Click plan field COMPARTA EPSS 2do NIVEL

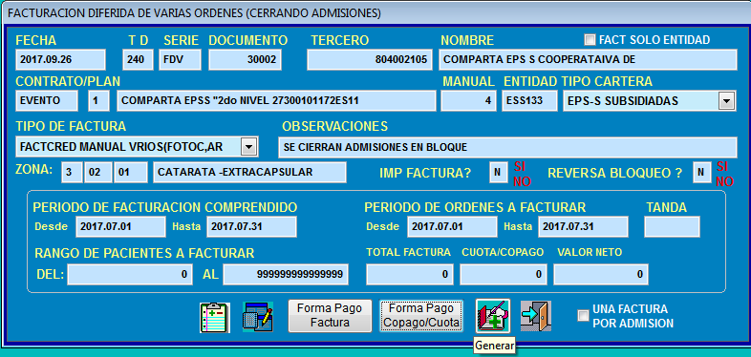tap(276, 101)
